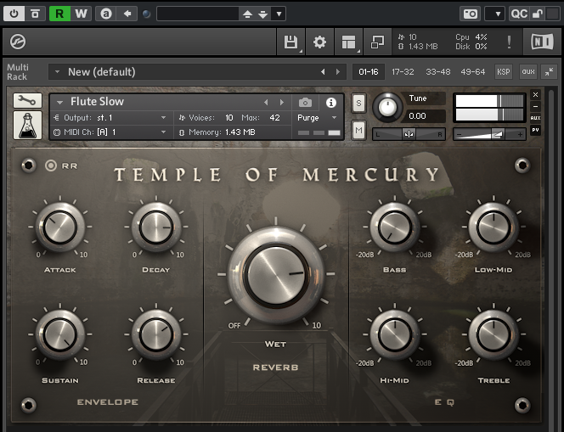The height and width of the screenshot is (432, 564).
Task: Open the host preset dropdown arrow
Action: (x=279, y=14)
